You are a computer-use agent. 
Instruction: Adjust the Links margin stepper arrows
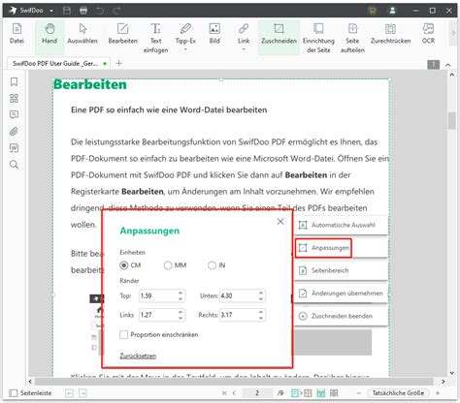pos(181,315)
